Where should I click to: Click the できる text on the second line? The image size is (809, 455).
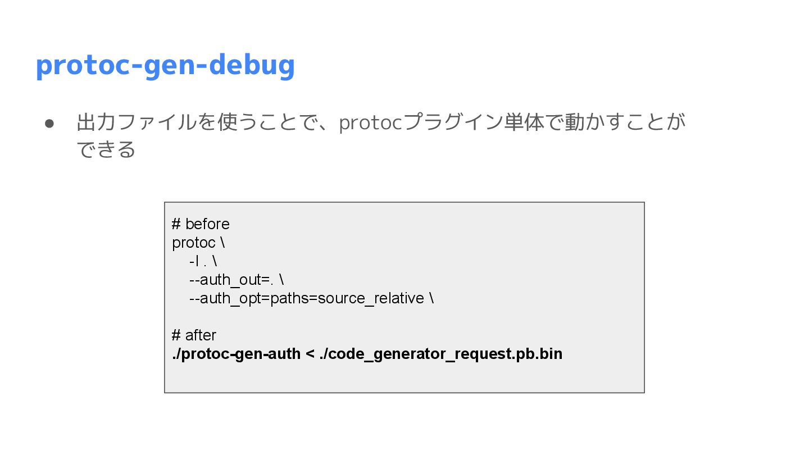[106, 149]
